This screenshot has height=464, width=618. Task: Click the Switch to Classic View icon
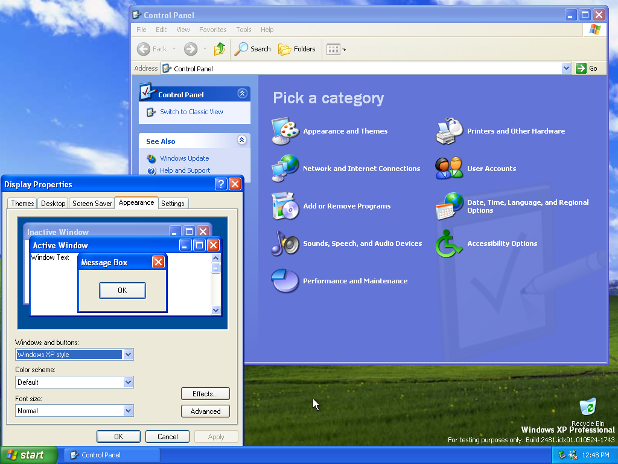151,112
